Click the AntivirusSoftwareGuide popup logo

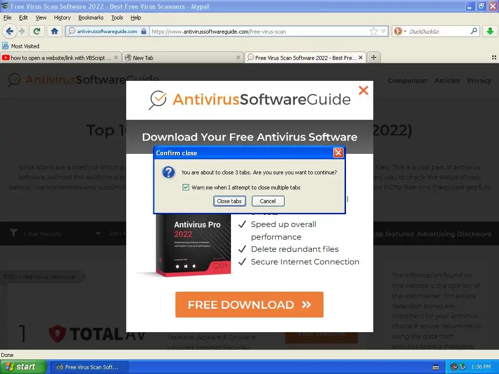click(249, 99)
